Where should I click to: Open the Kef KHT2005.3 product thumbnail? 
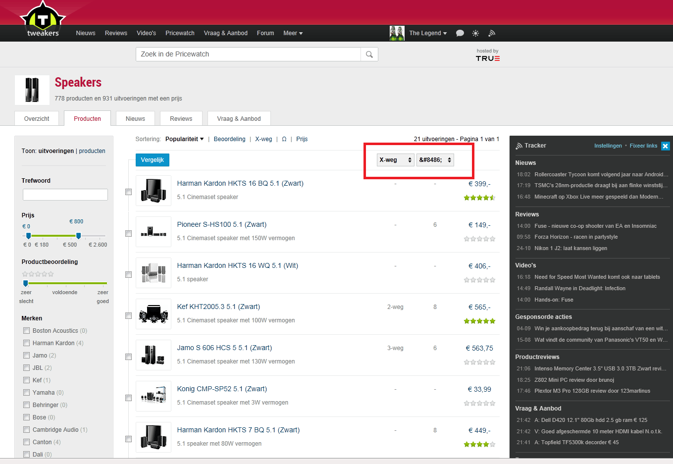154,314
